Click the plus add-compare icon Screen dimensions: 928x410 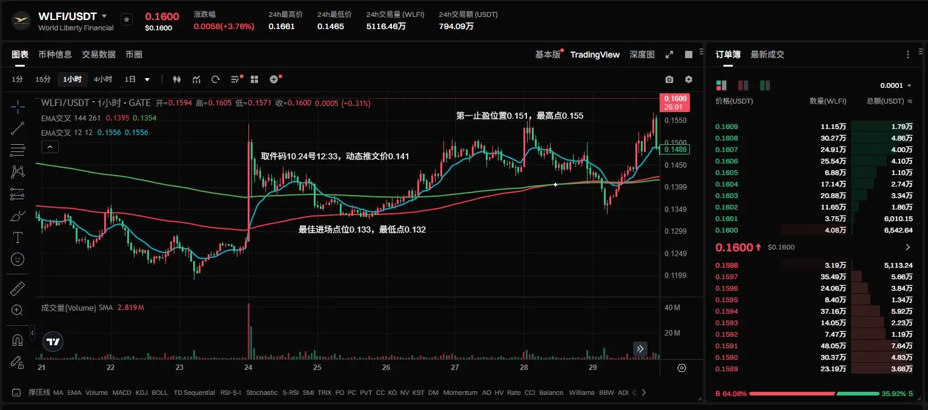pyautogui.click(x=274, y=79)
